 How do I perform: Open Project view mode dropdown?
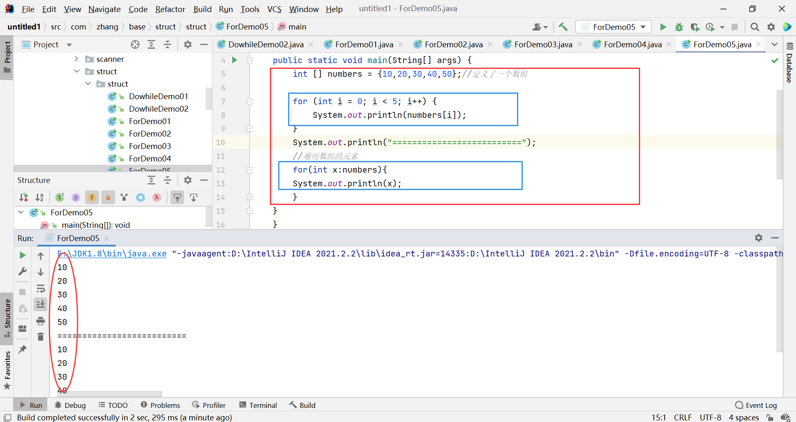(69, 45)
